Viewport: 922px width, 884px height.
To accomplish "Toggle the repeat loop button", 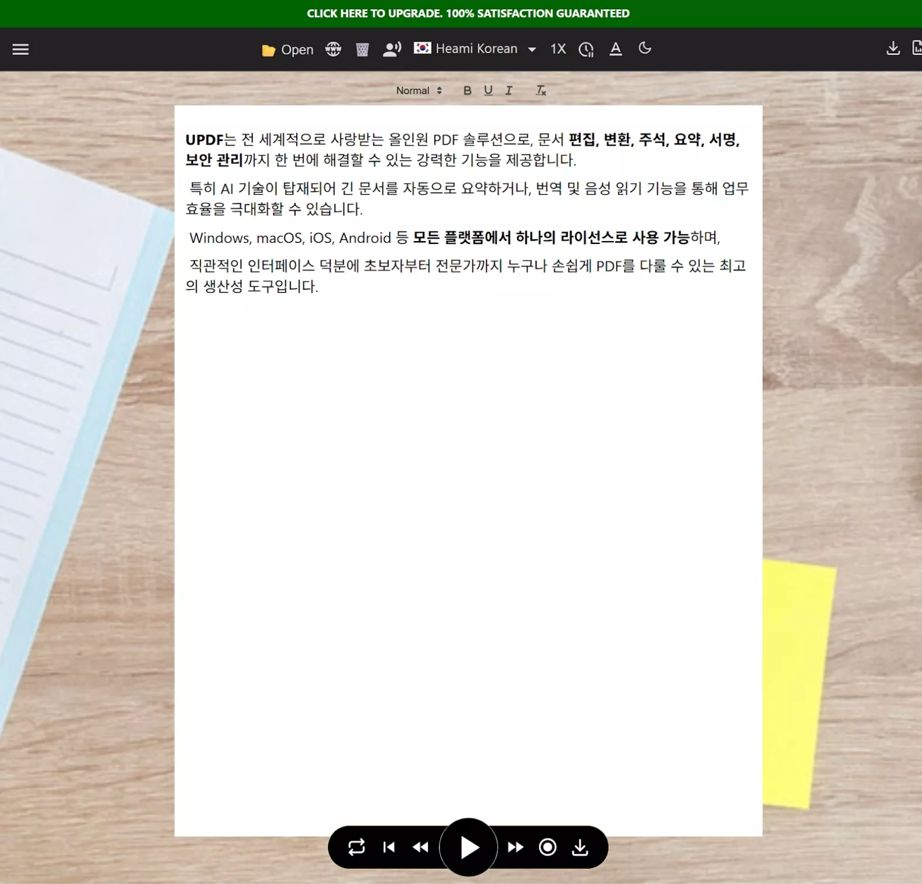I will [357, 847].
